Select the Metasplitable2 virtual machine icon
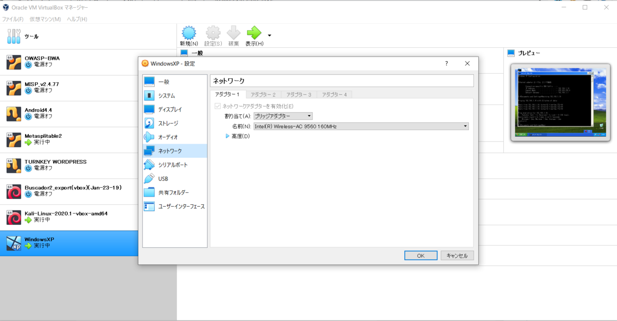 tap(13, 139)
